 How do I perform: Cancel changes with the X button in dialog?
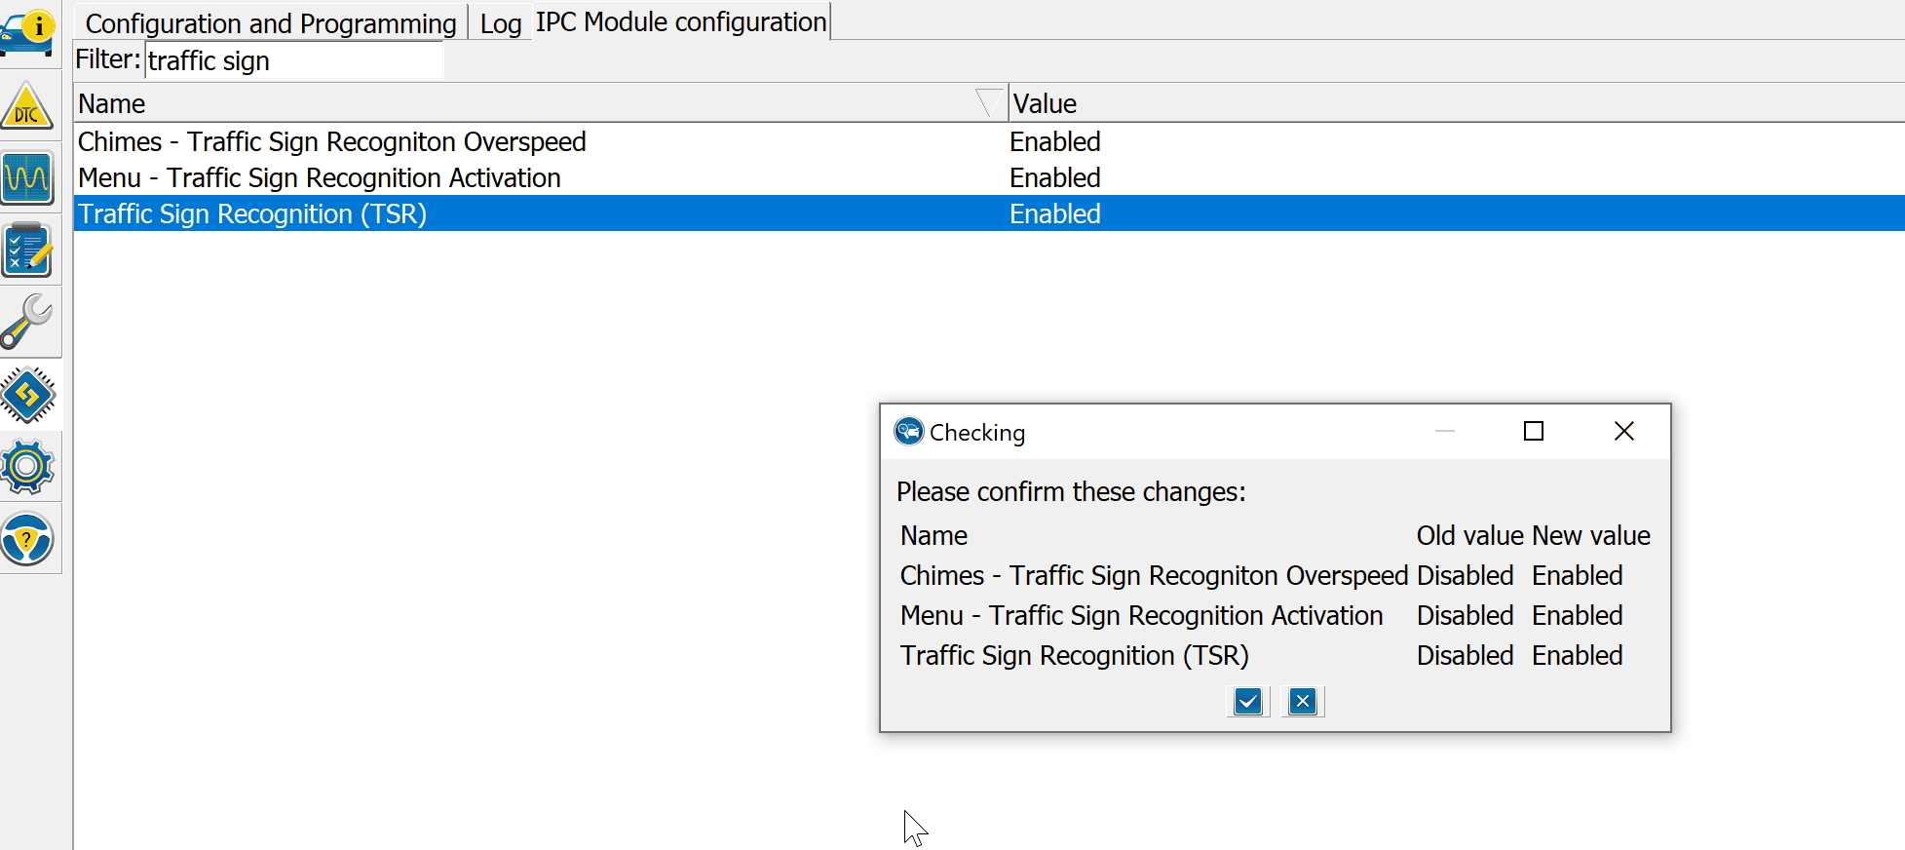click(1303, 701)
